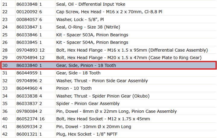Image resolution: width=217 pixels, height=138 pixels.
Task: Select Bolt, Hex Head Socket M12 row
Action: click(x=109, y=119)
